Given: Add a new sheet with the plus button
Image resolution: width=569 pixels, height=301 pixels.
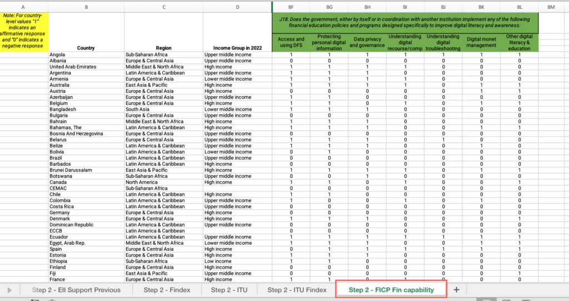Looking at the screenshot, I should pos(456,290).
